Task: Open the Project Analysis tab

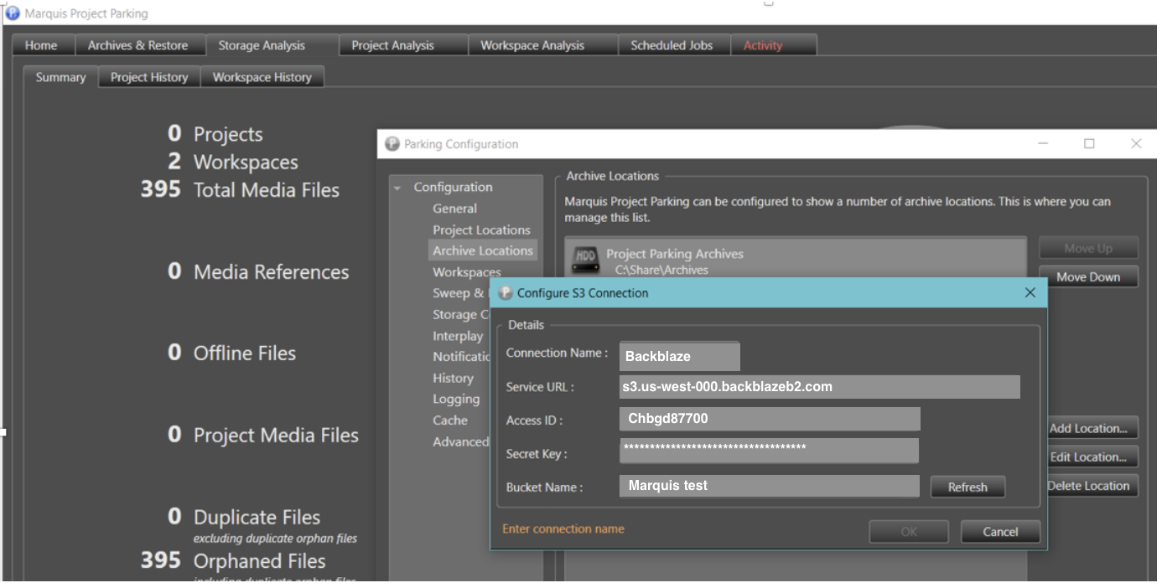Action: (x=392, y=45)
